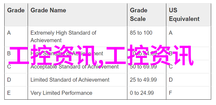Click the US Equivalent column header
216x105 pixels.
pyautogui.click(x=189, y=15)
